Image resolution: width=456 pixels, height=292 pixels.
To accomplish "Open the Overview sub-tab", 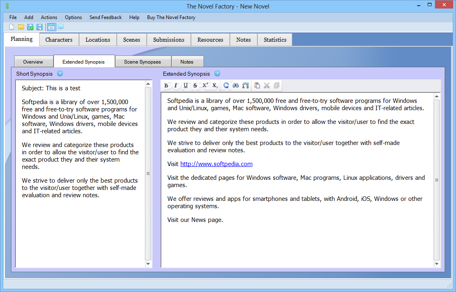I will coord(33,62).
